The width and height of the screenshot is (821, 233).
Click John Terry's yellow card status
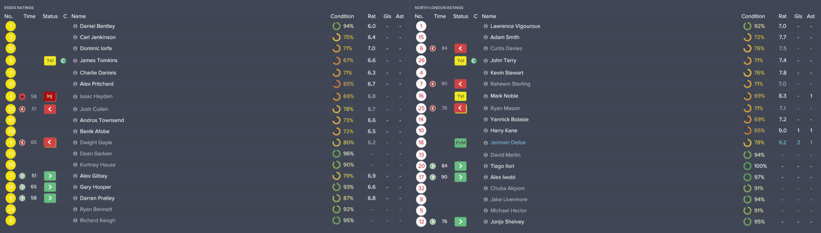click(461, 61)
